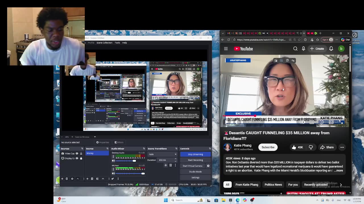Image resolution: width=364 pixels, height=204 pixels.
Task: Open YouTube notifications bell
Action: [x=331, y=49]
